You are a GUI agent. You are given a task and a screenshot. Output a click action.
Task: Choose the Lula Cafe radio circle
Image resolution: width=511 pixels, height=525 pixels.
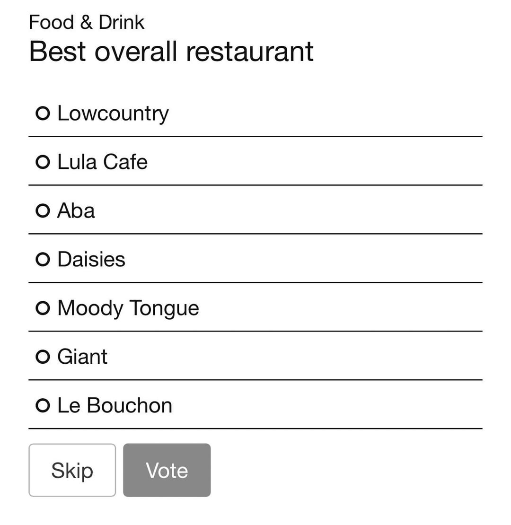[43, 162]
